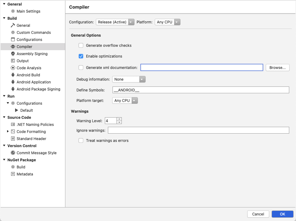The image size is (296, 221).
Task: Collapse the General section triangle
Action: (4, 4)
